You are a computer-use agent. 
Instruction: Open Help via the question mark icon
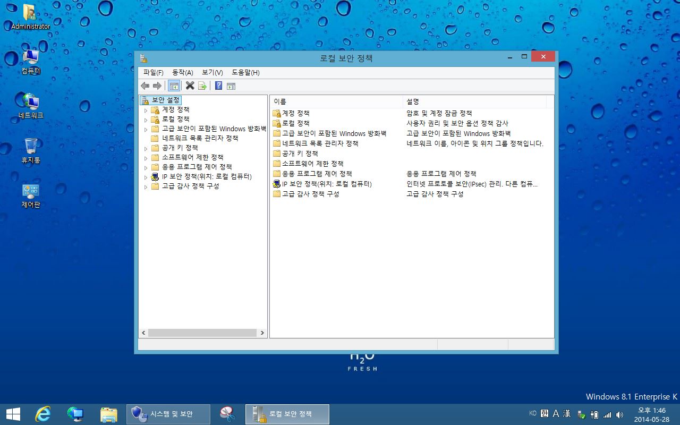click(218, 86)
